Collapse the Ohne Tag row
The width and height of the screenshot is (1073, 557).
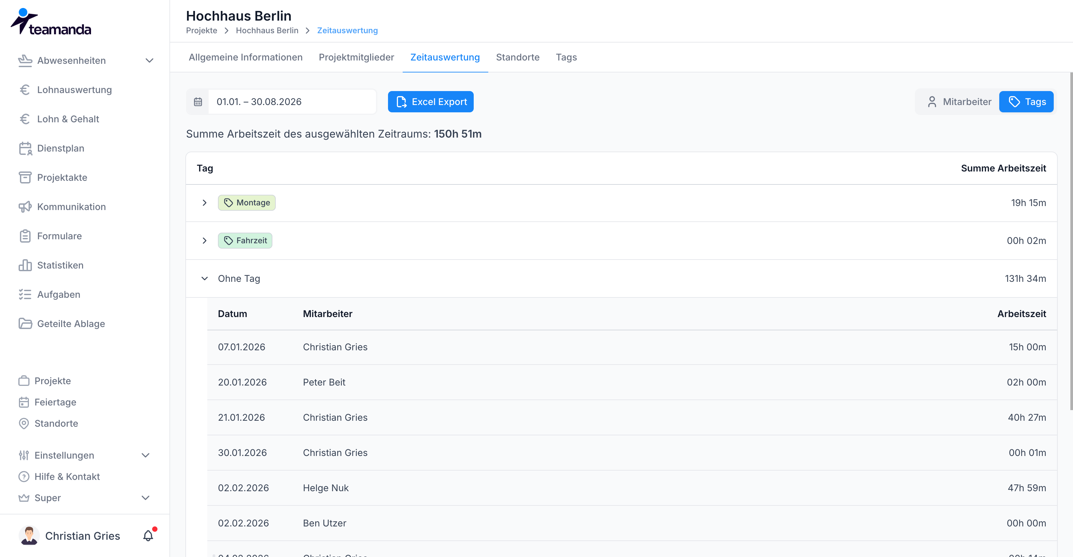(205, 278)
